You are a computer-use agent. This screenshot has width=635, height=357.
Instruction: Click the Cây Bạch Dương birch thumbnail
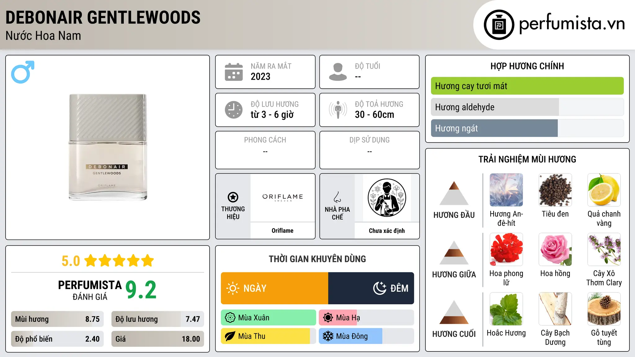555,309
